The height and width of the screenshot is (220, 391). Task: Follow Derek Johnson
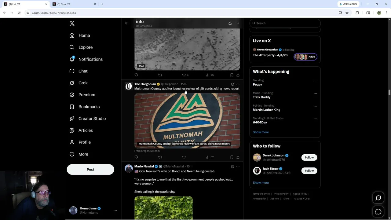tap(309, 157)
